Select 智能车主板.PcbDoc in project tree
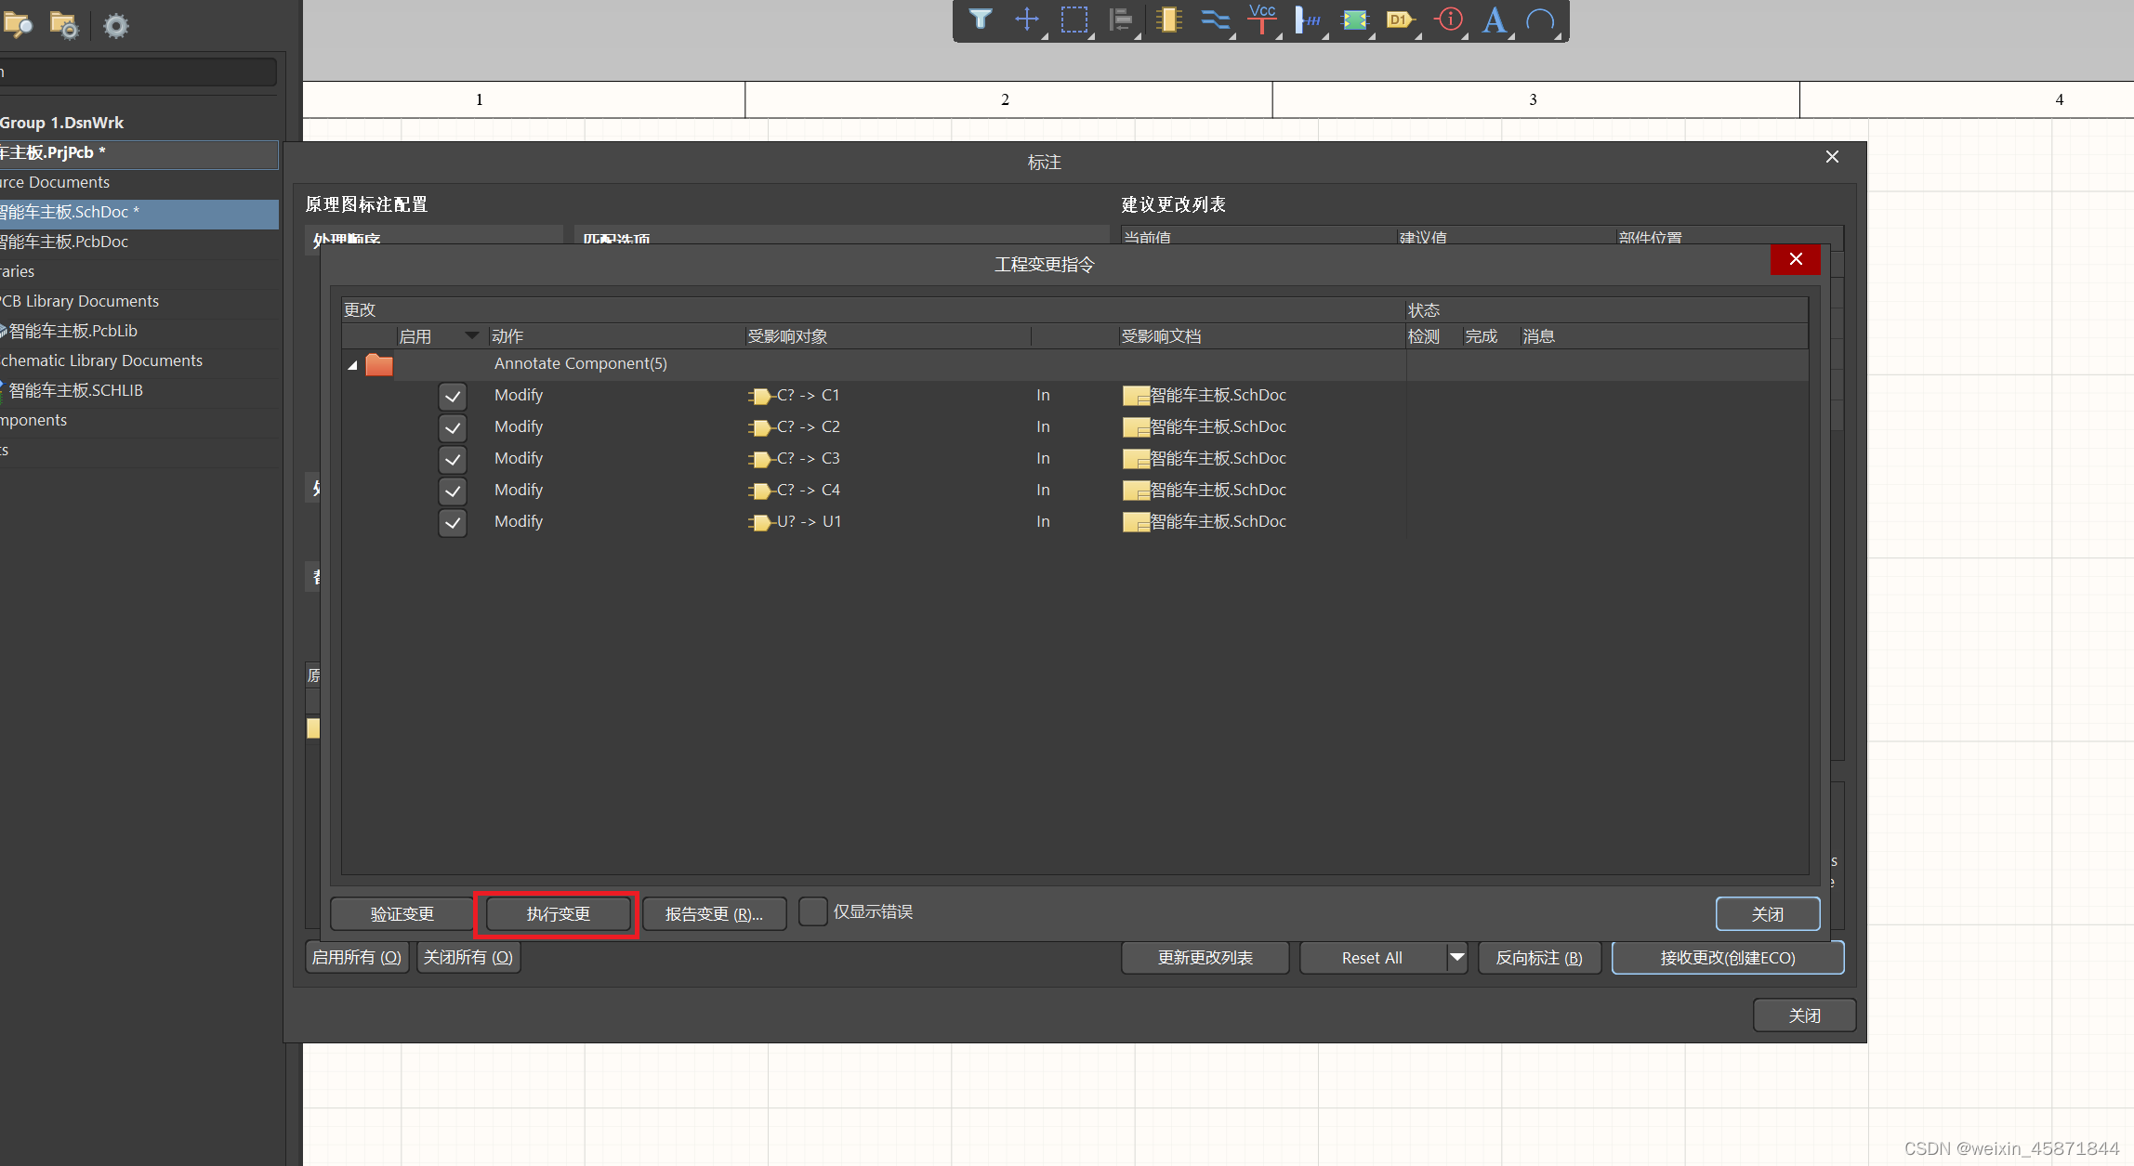Image resolution: width=2134 pixels, height=1166 pixels. (x=65, y=242)
